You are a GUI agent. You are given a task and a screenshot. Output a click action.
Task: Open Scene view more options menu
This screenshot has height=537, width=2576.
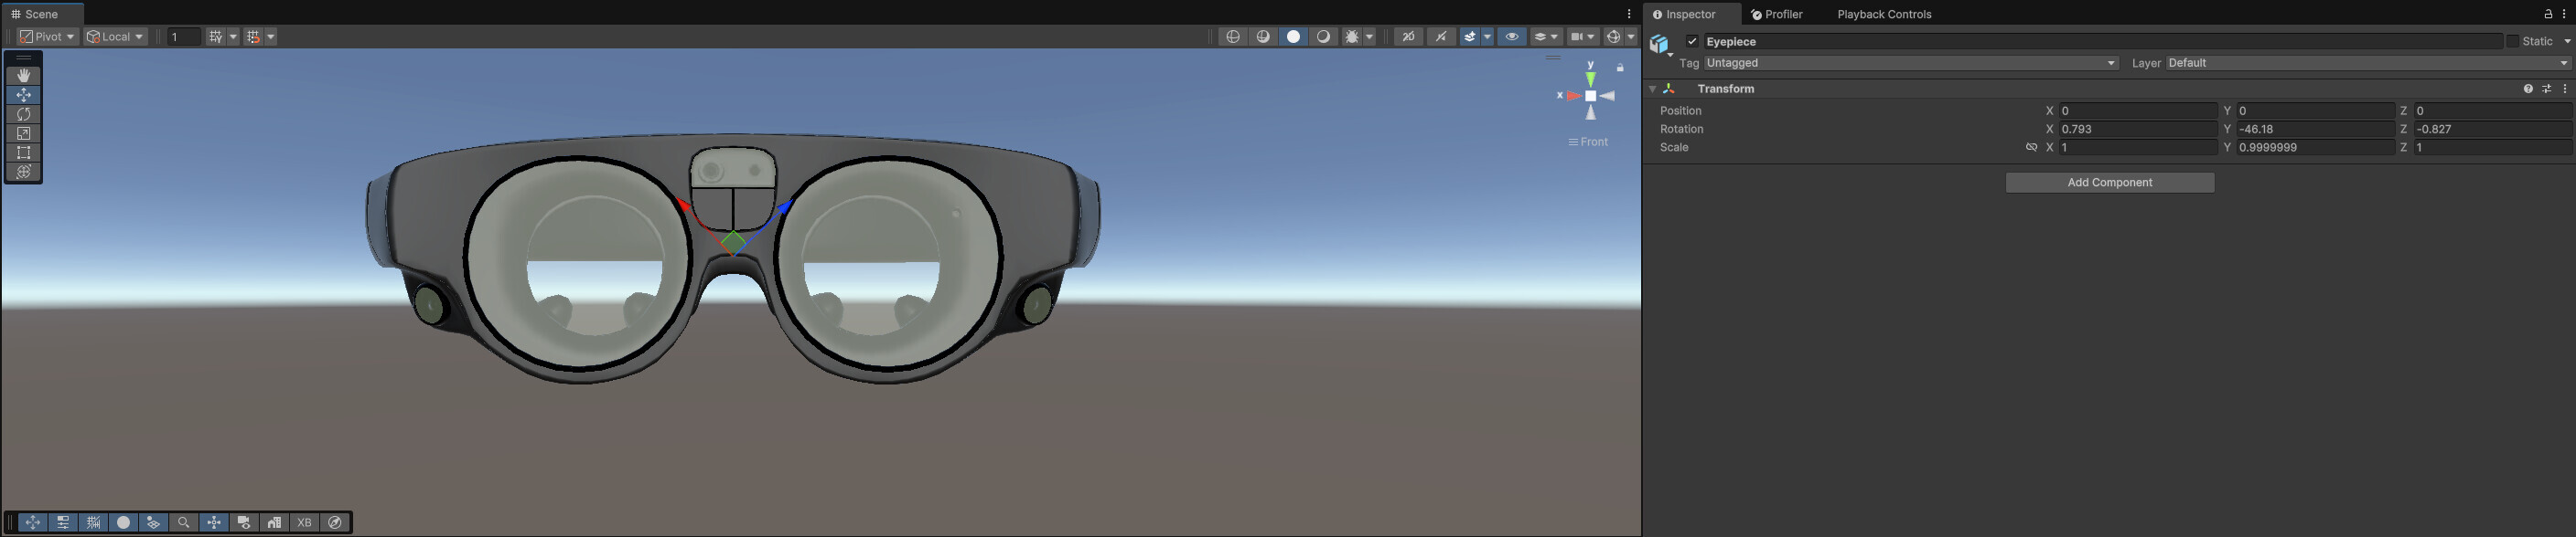click(x=1629, y=14)
